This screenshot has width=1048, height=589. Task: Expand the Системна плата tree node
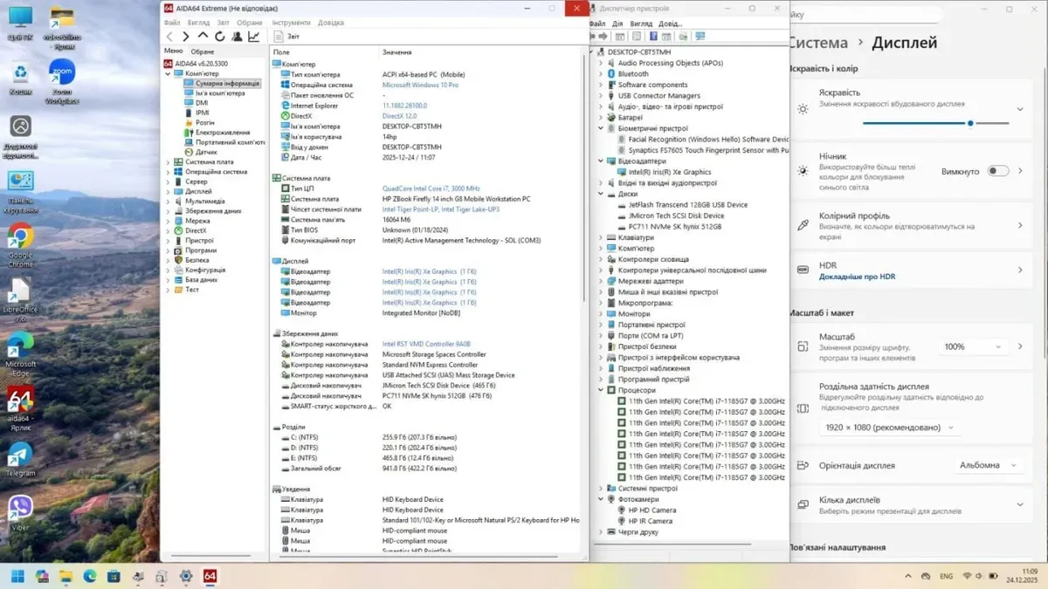coord(169,161)
